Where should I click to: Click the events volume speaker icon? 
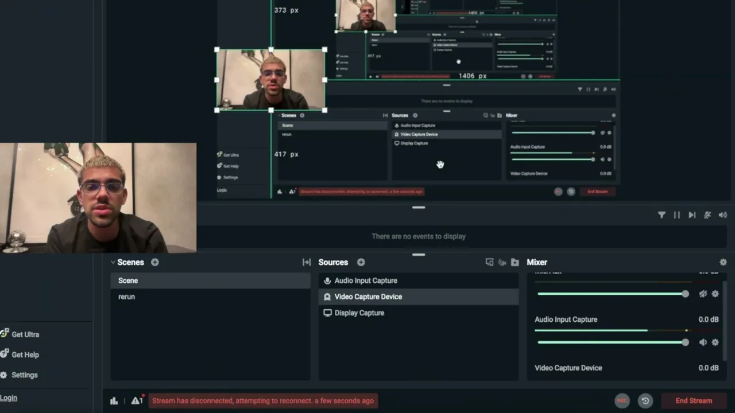click(722, 215)
